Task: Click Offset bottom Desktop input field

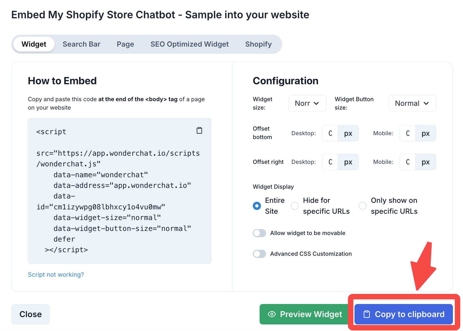Action: click(330, 133)
